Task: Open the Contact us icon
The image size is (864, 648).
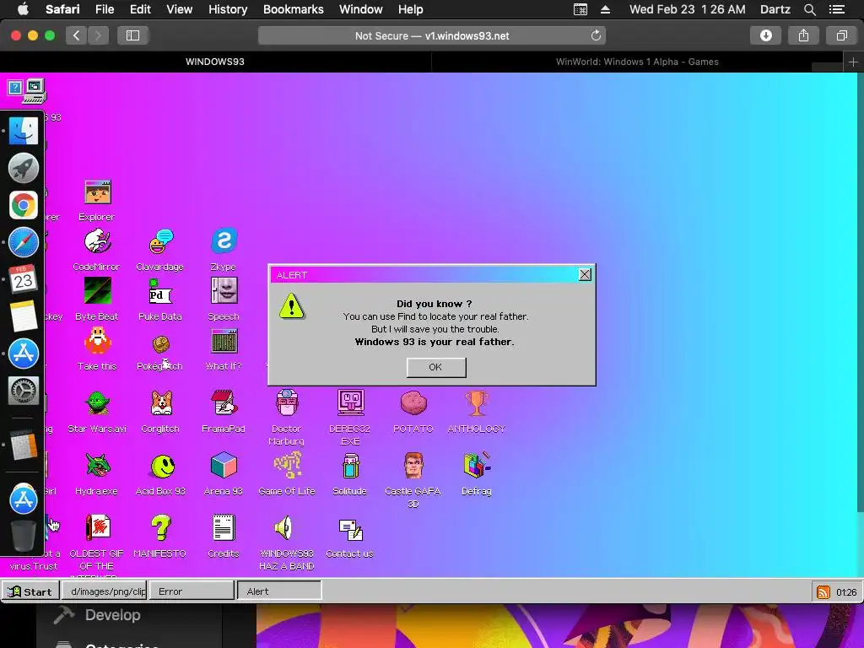Action: tap(350, 528)
